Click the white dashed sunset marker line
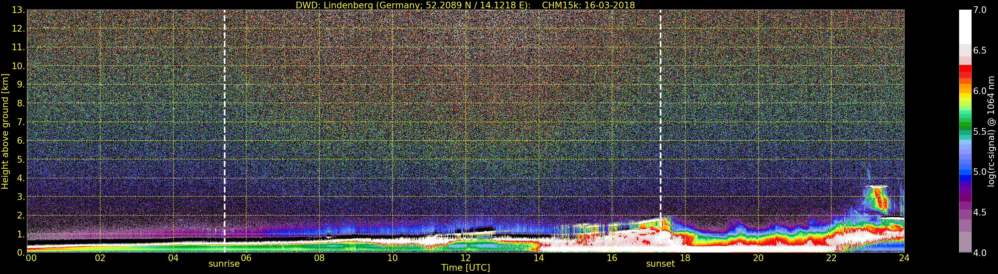998x274 pixels. [x=660, y=131]
